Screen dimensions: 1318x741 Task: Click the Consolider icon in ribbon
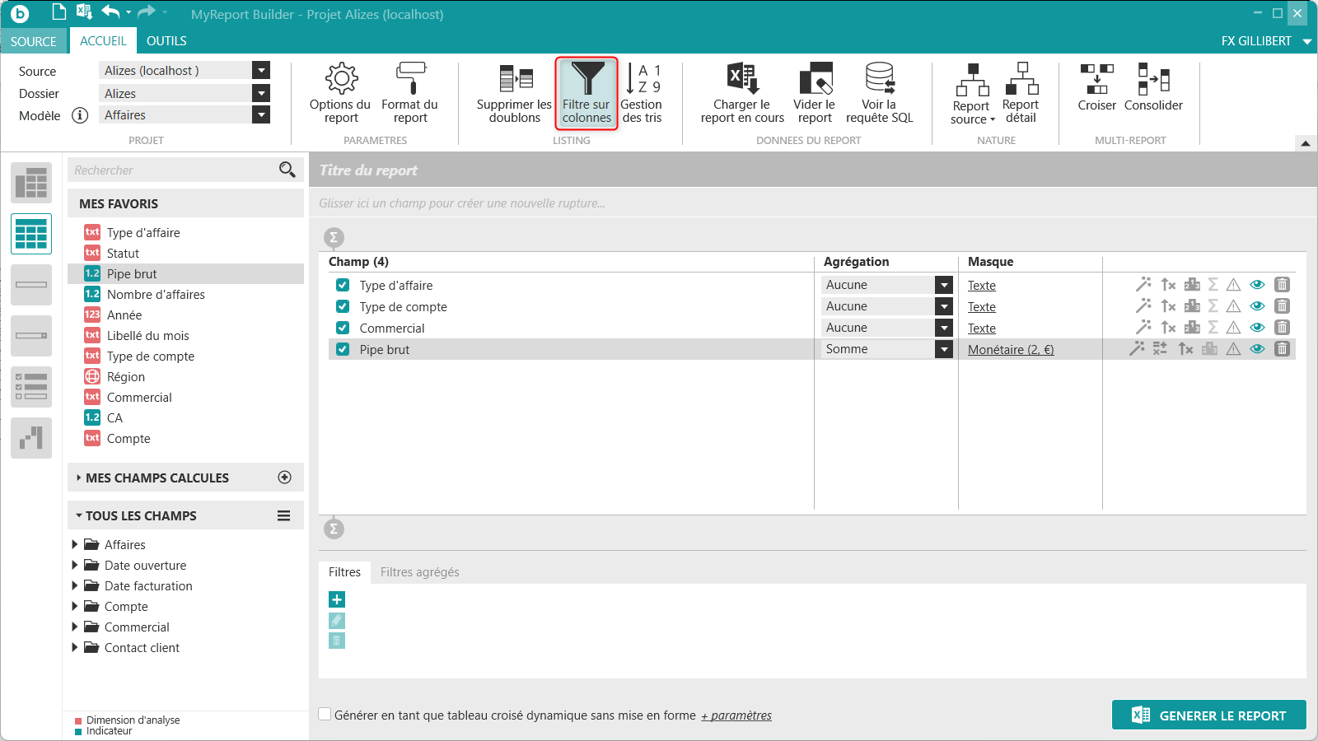(1153, 79)
